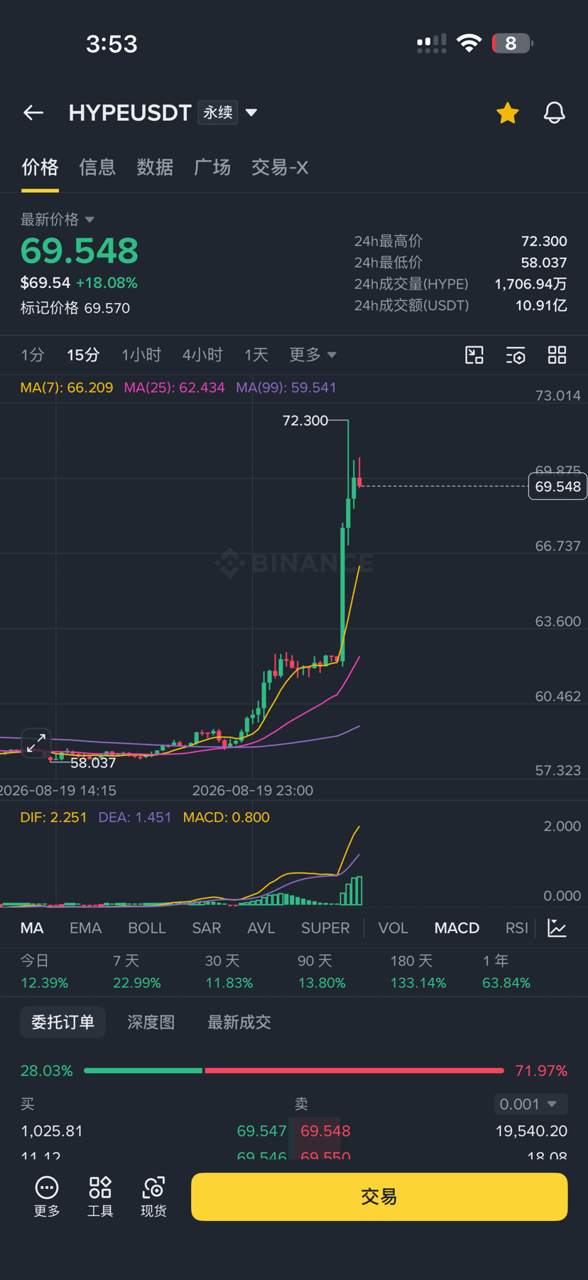Select 1天 timeframe
This screenshot has width=588, height=1280.
pos(256,355)
